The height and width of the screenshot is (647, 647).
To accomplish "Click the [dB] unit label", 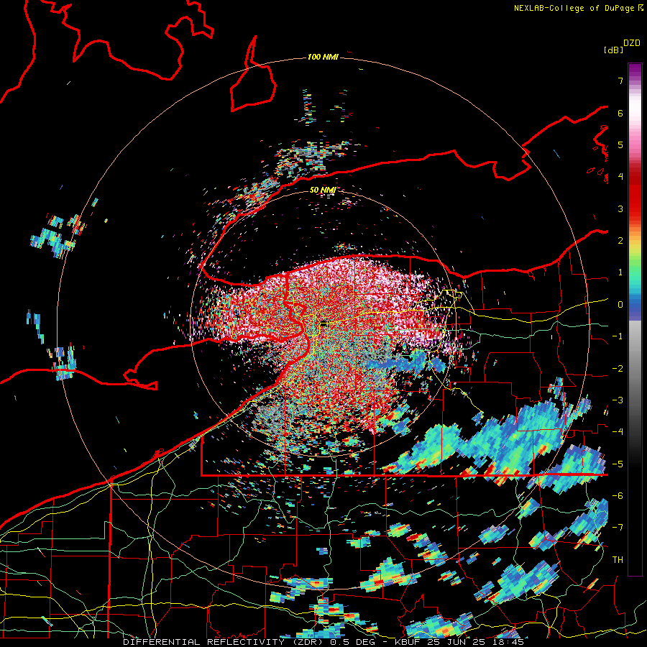I will 614,50.
